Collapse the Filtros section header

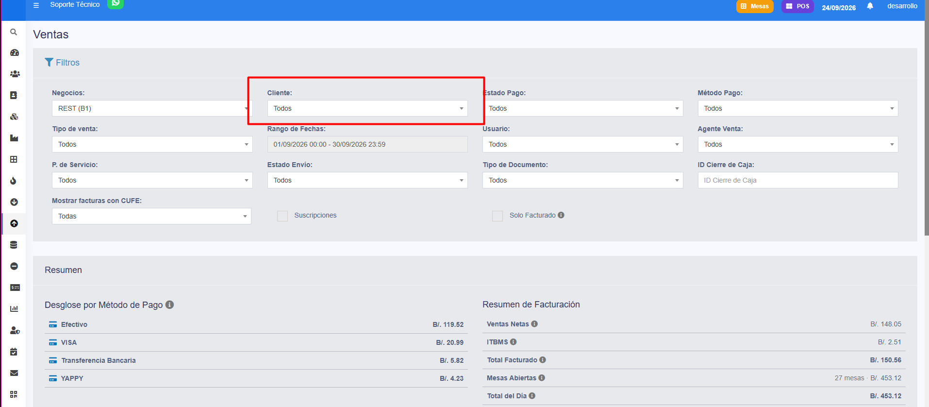pos(62,63)
